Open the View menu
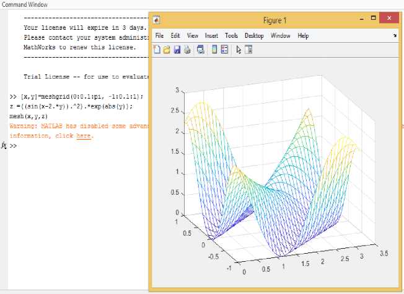Screen dimensions: 404x294 coord(193,36)
